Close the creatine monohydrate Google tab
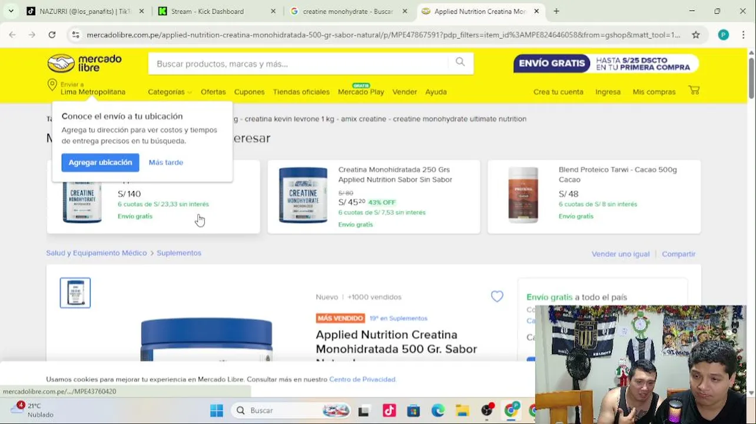This screenshot has width=756, height=424. pyautogui.click(x=404, y=11)
